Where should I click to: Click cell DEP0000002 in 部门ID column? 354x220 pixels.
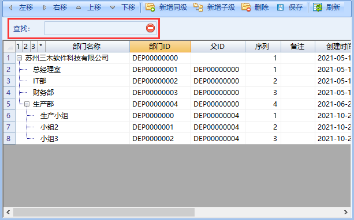[160, 139]
